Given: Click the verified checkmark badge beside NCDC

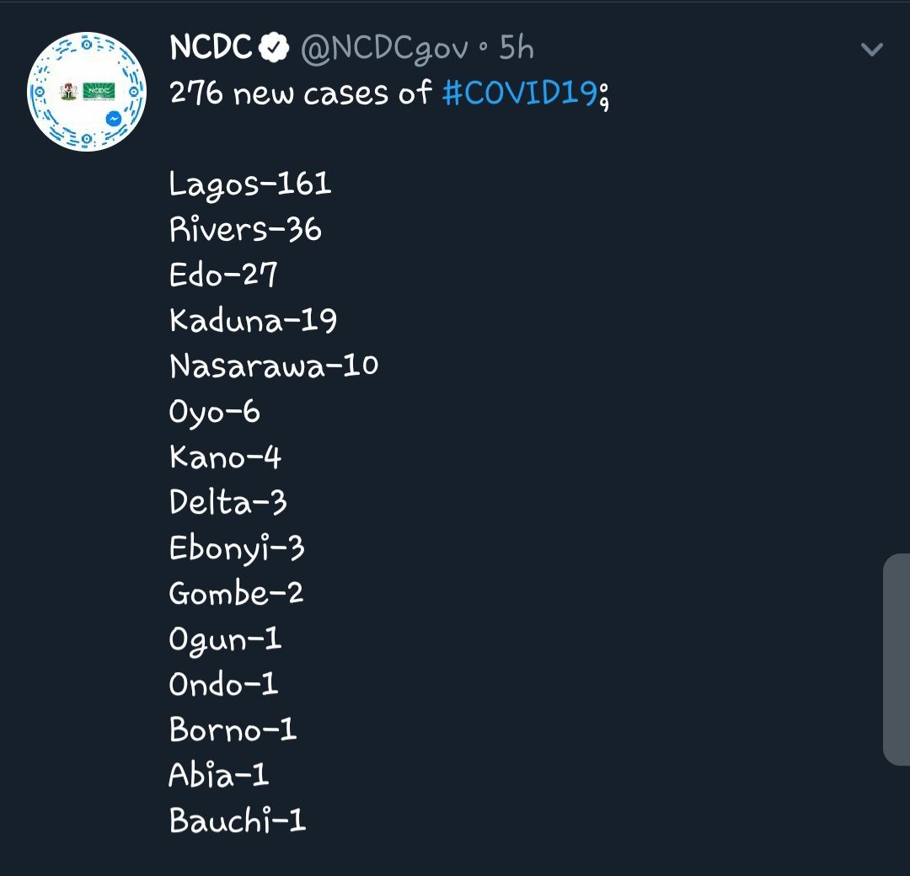Looking at the screenshot, I should 274,47.
